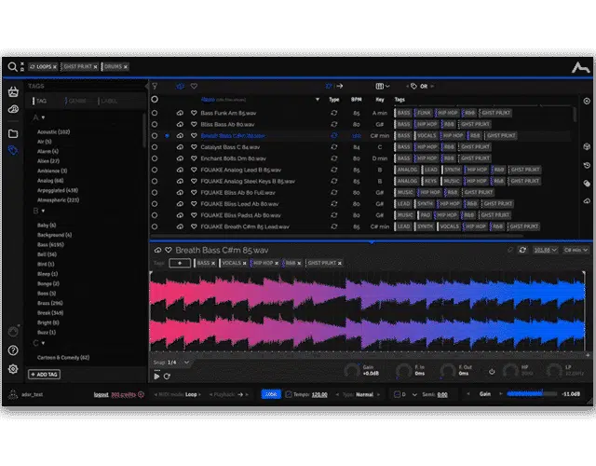
Task: Click the cloud upload icon on right sidebar
Action: point(587,201)
